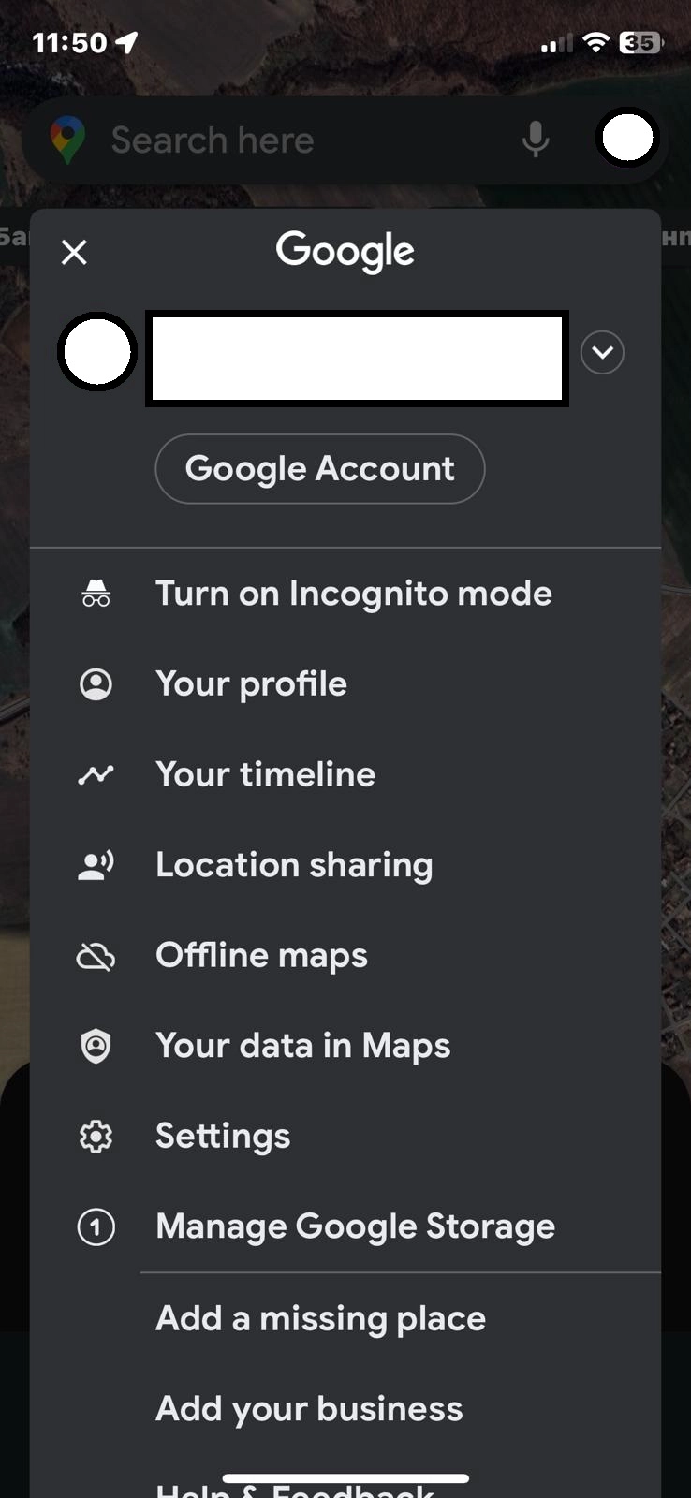The width and height of the screenshot is (691, 1498).
Task: Expand the account switcher chevron
Action: pyautogui.click(x=602, y=353)
